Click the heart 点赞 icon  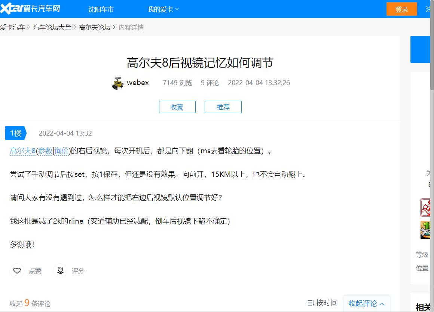[17, 270]
